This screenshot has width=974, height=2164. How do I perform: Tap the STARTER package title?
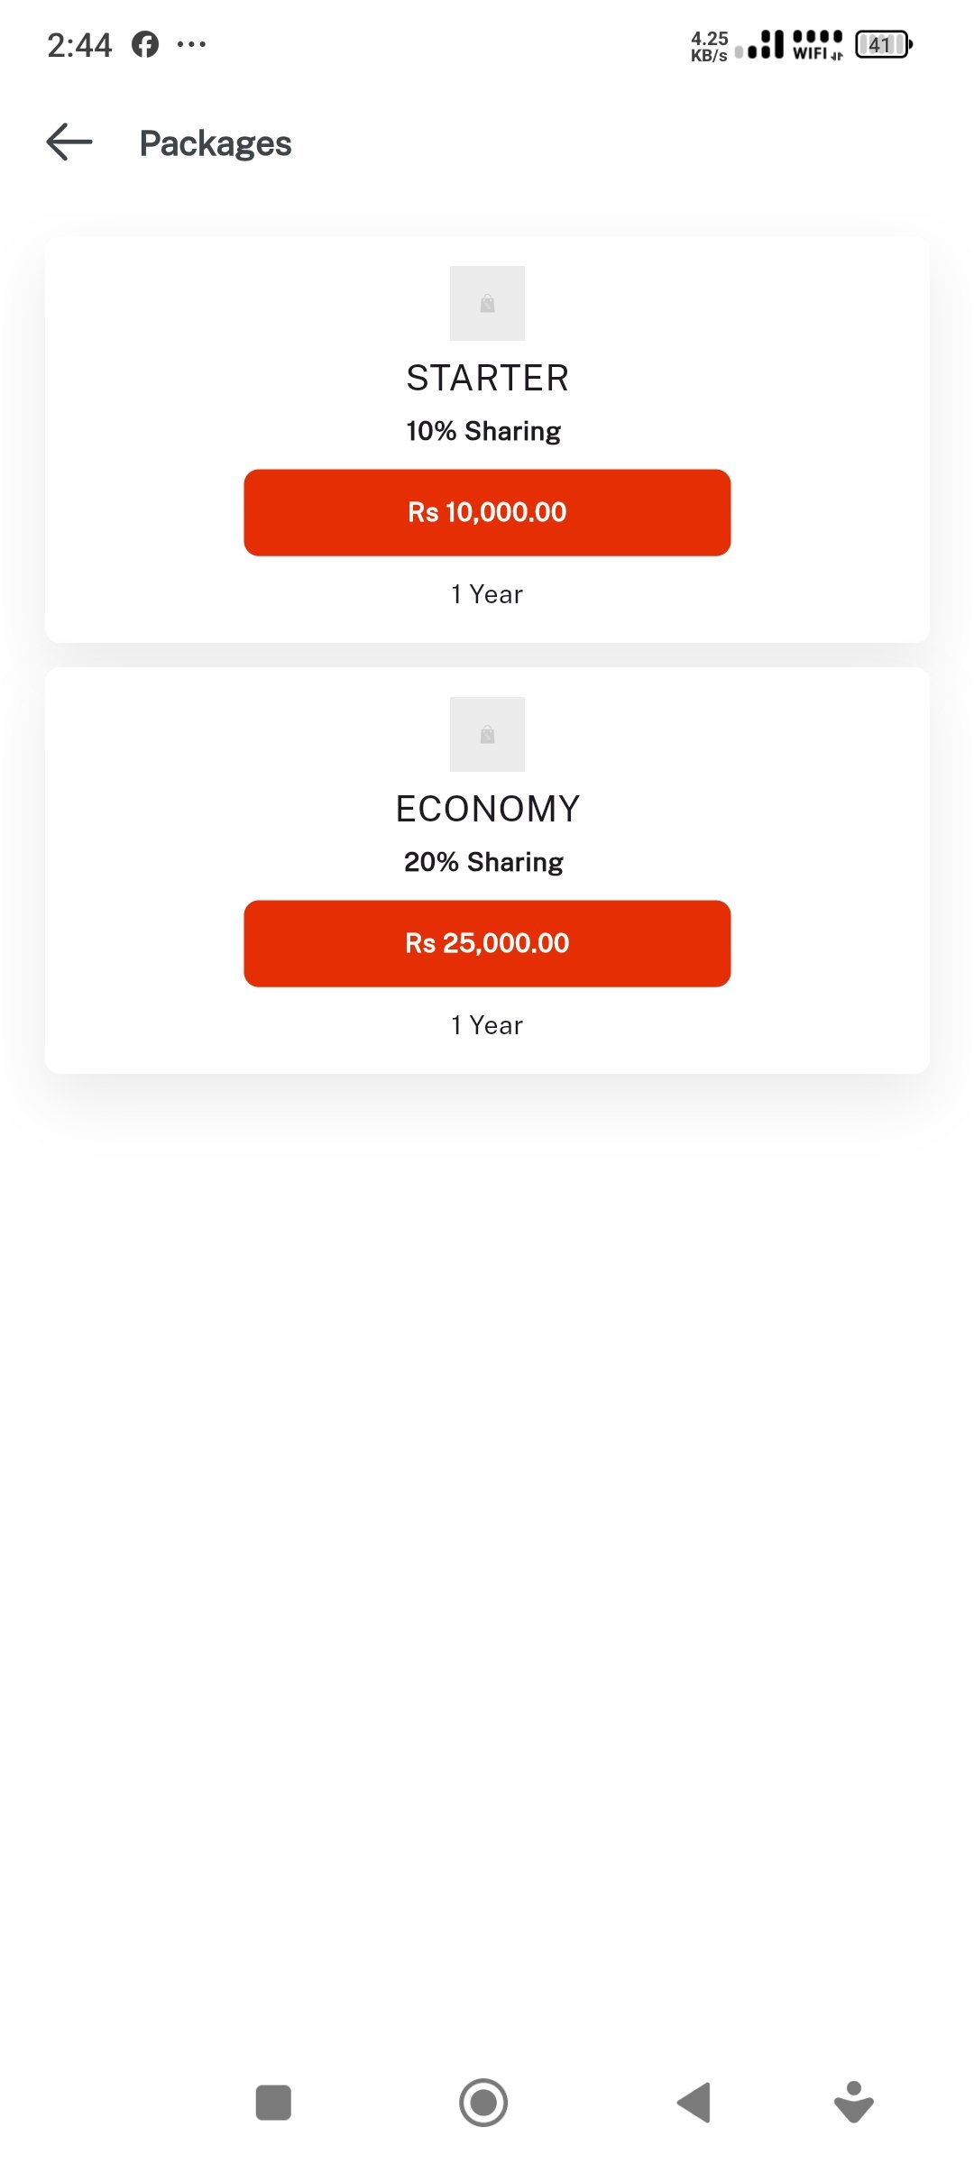pos(487,378)
